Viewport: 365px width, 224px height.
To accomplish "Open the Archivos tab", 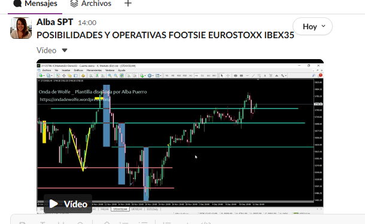I will pos(91,4).
